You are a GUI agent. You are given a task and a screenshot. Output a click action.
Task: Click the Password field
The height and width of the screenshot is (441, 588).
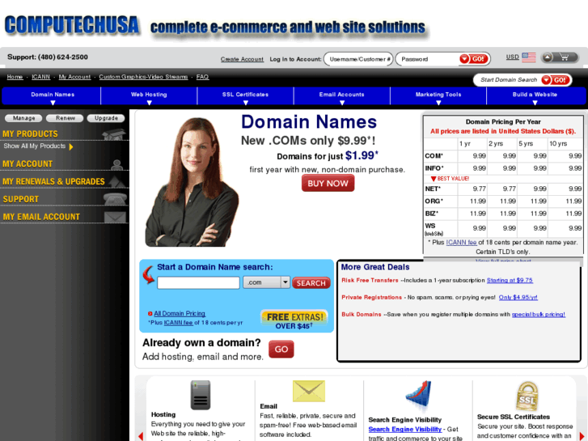point(428,59)
